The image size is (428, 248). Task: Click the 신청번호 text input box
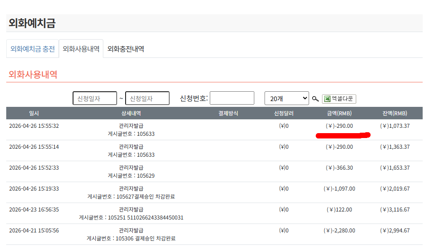(x=232, y=98)
